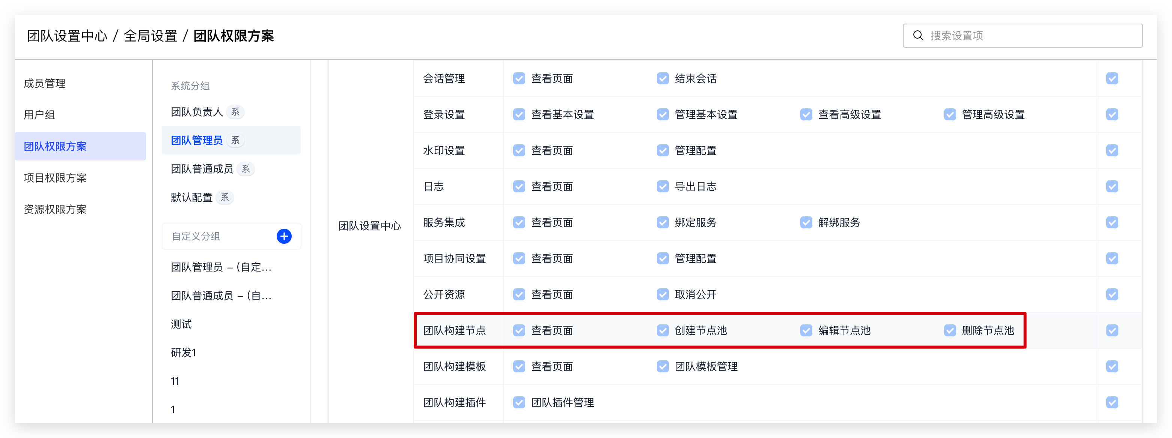1172x438 pixels.
Task: Toggle the 管理基本设置 checkbox
Action: (663, 114)
